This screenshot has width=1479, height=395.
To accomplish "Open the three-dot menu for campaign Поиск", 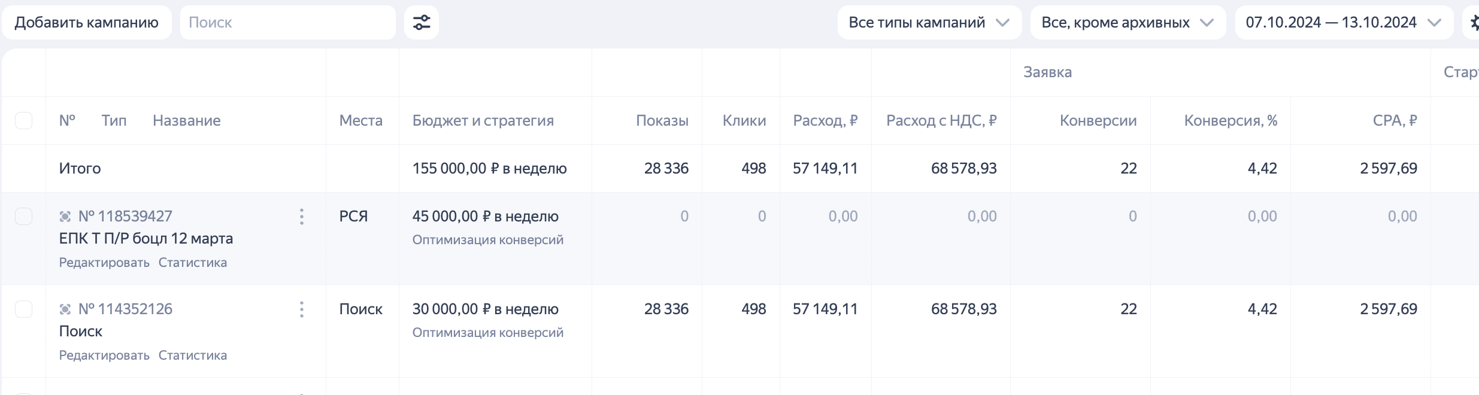I will (302, 310).
